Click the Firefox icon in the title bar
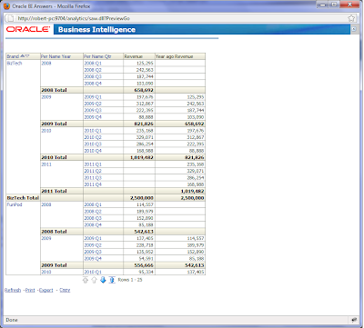This screenshot has height=328, width=364. click(7, 5)
